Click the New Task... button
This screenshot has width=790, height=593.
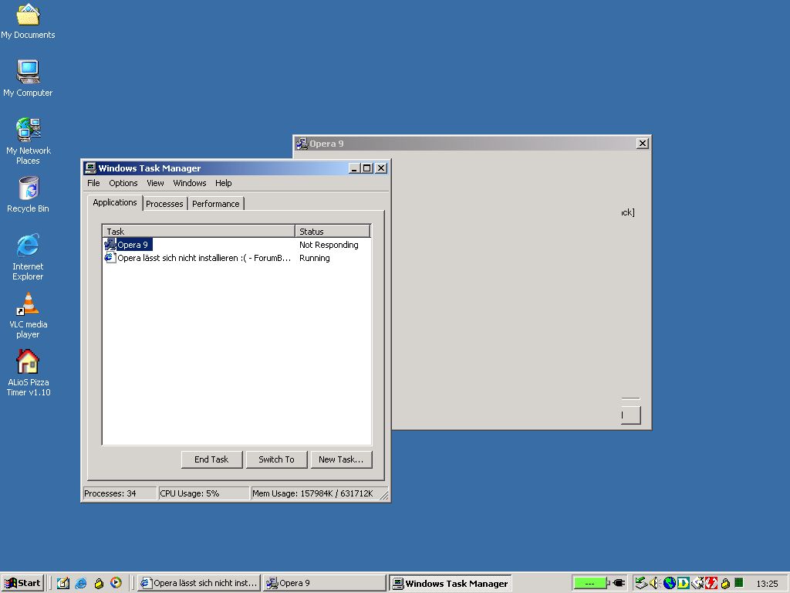click(341, 459)
